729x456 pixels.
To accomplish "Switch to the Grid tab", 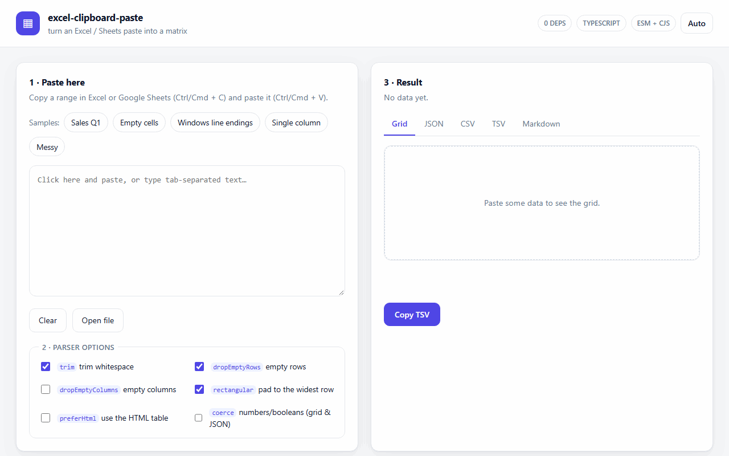I will (x=399, y=124).
